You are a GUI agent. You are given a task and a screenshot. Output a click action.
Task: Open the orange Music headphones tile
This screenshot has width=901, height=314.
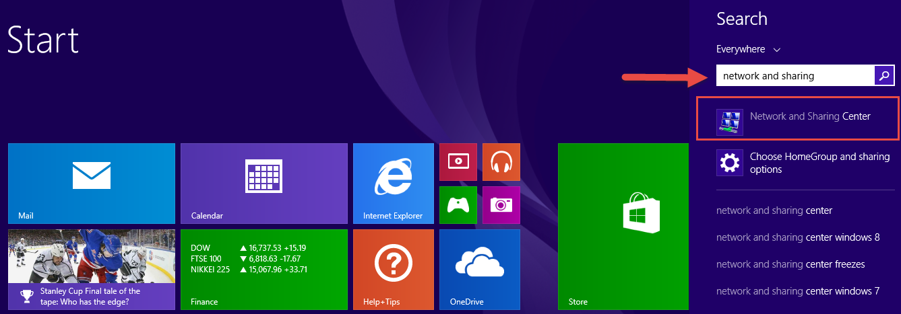[501, 162]
